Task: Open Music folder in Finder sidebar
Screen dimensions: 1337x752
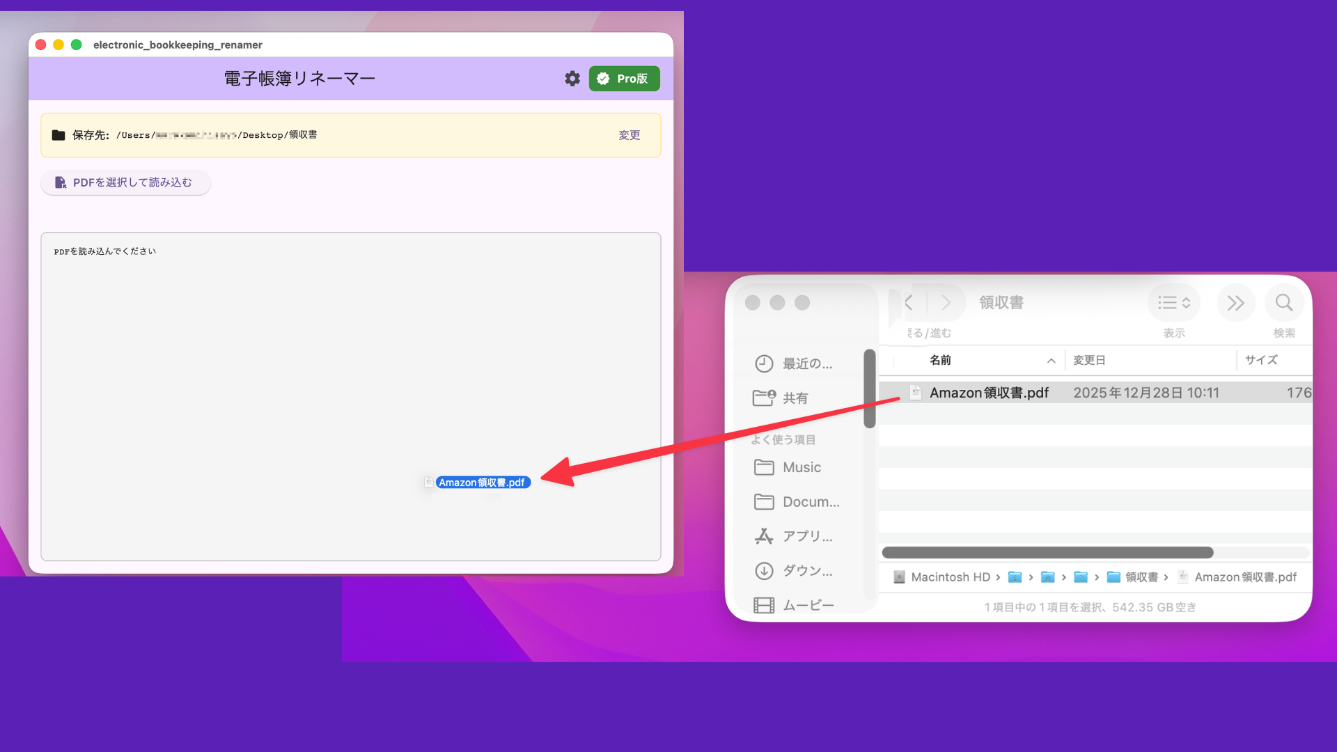Action: [x=788, y=467]
